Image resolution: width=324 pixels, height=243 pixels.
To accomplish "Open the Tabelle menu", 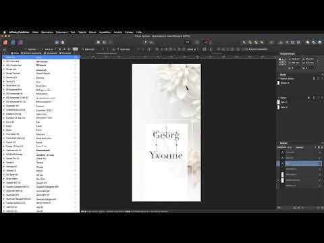I will (82, 32).
